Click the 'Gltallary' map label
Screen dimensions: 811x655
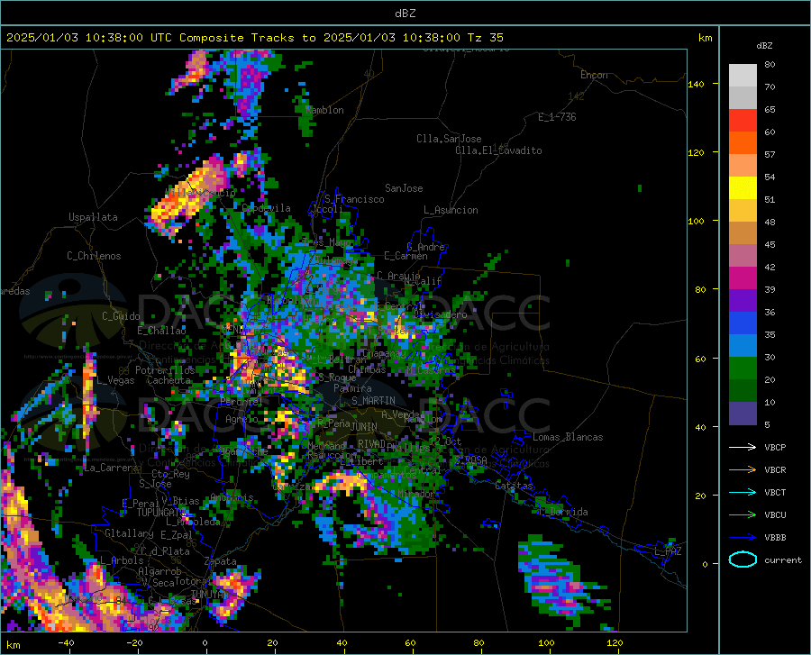[129, 533]
